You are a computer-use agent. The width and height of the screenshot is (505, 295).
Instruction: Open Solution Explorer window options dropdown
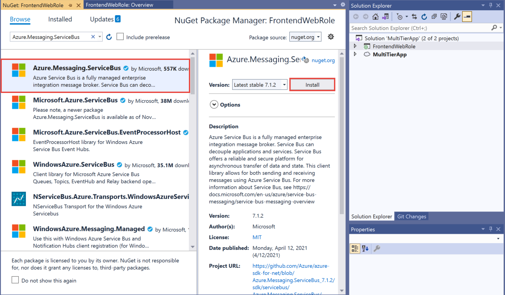pyautogui.click(x=483, y=5)
